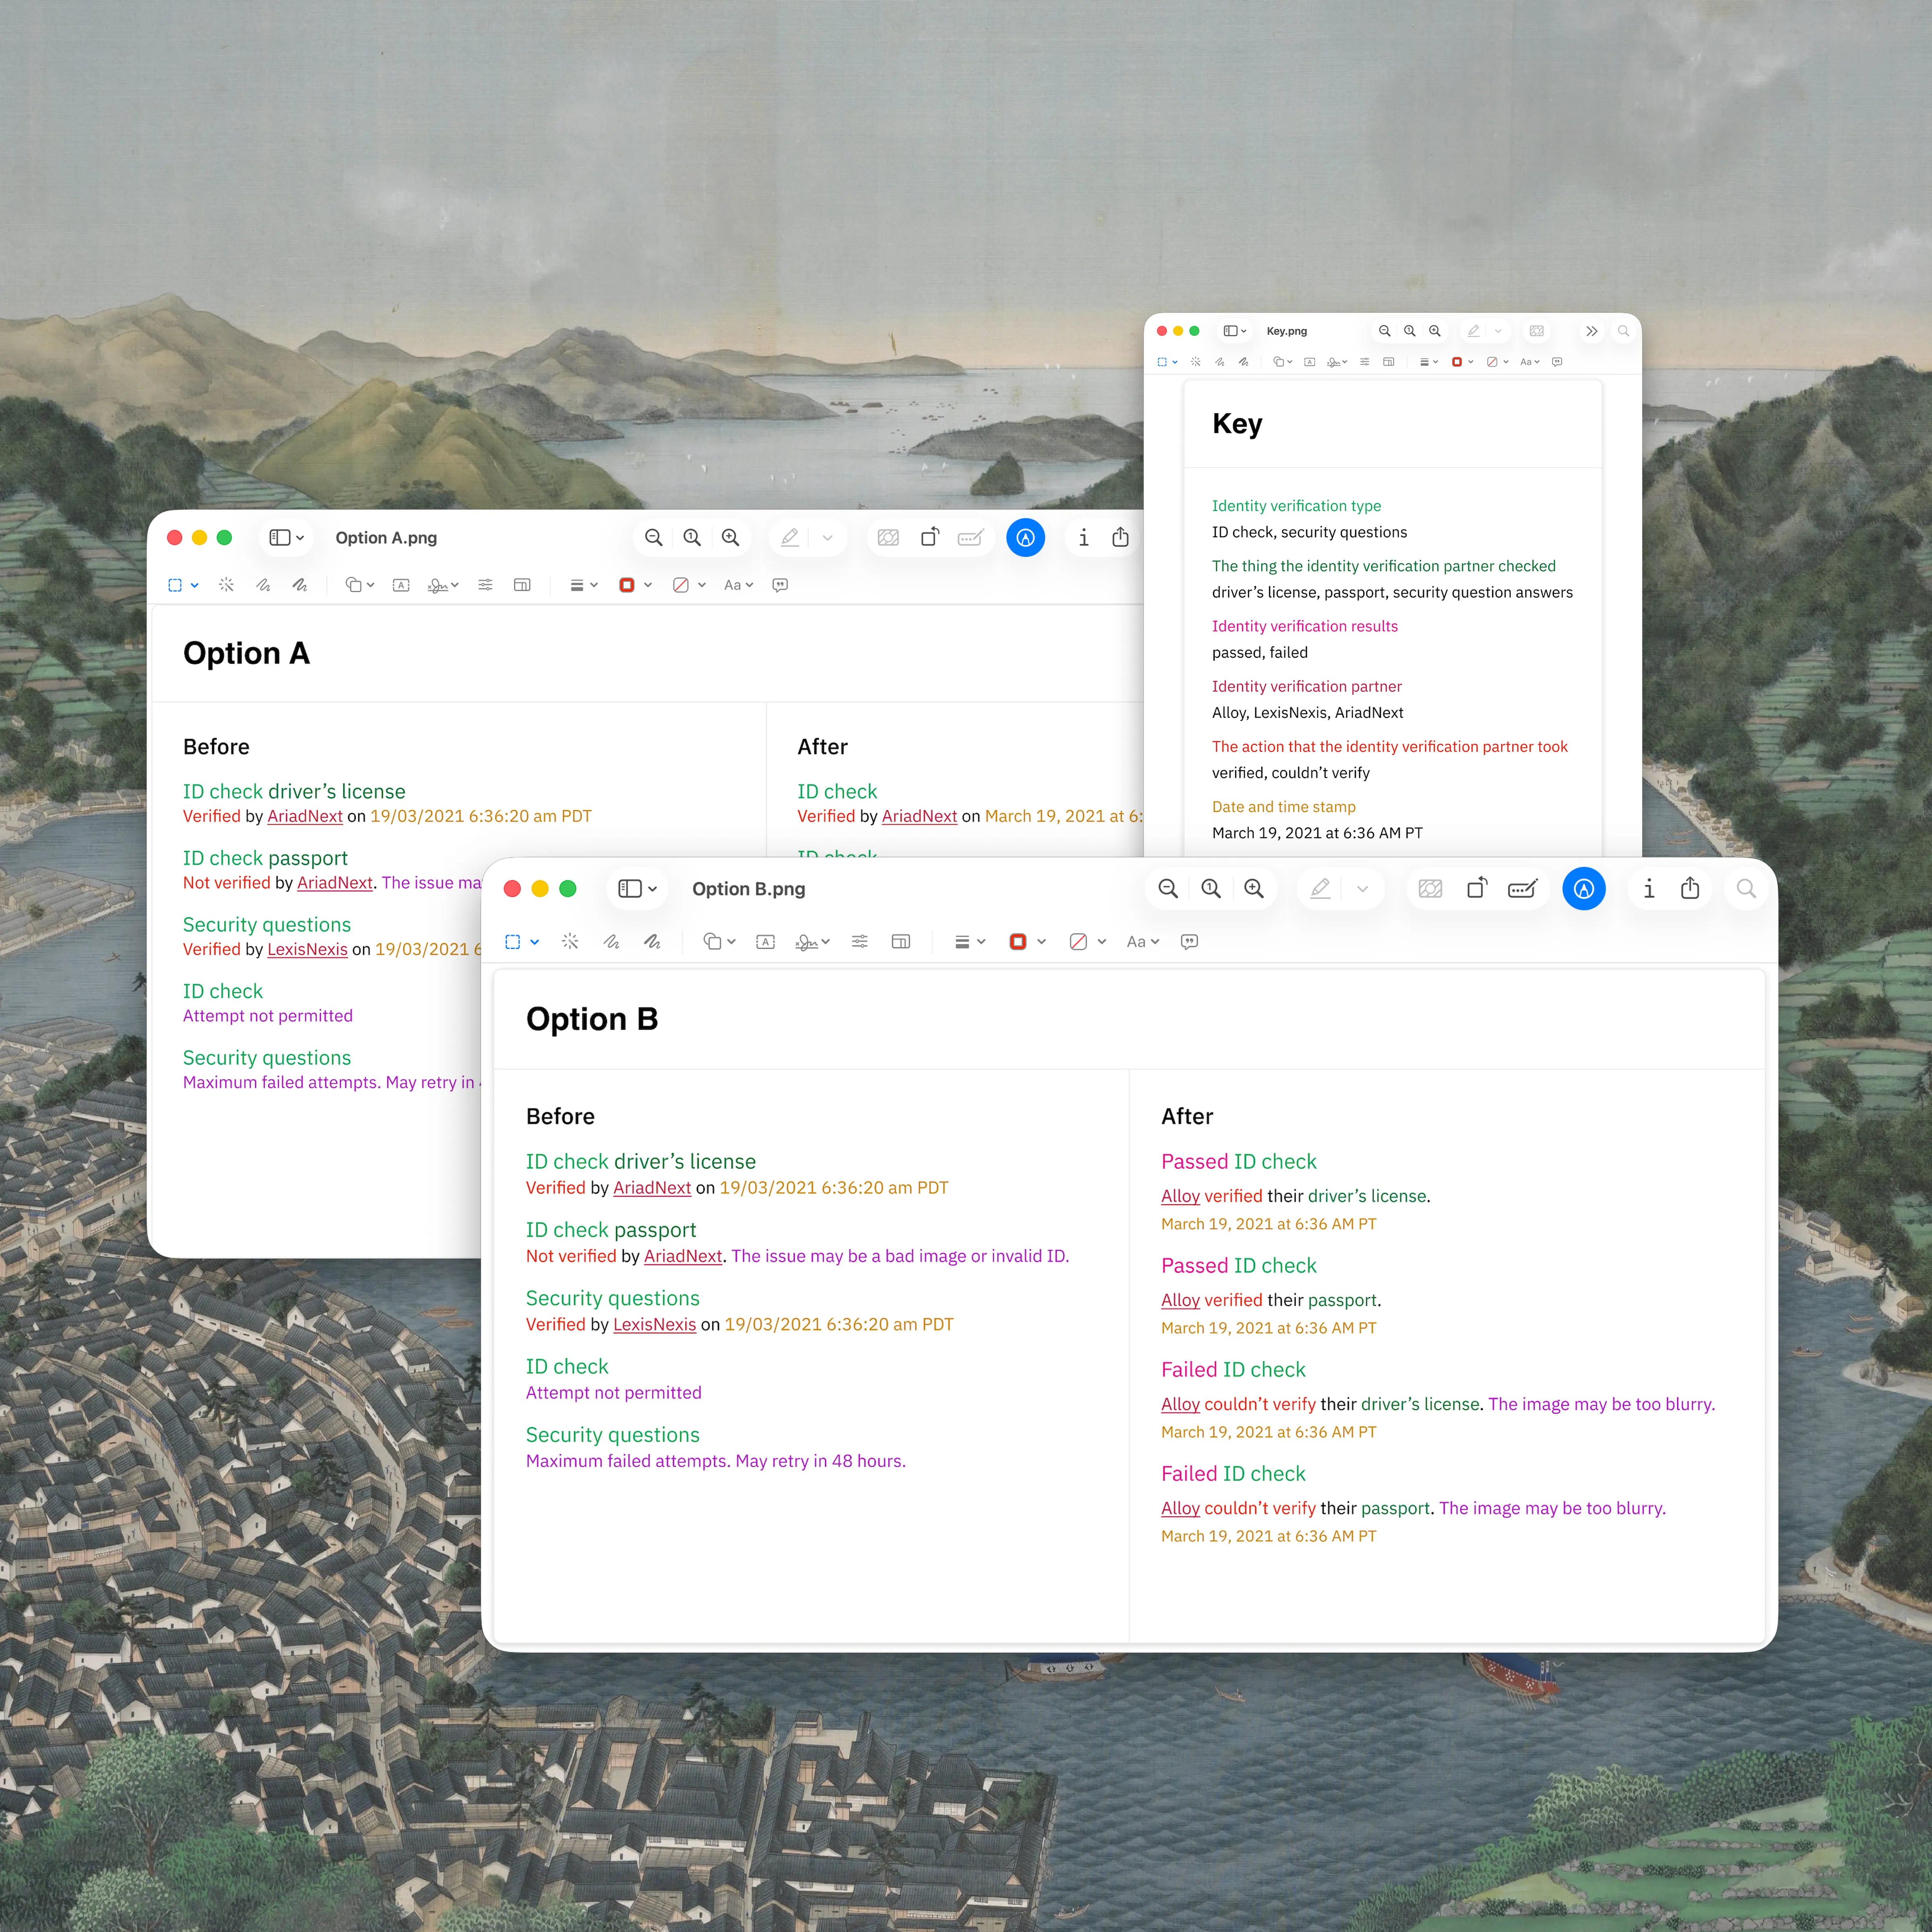Expand highlight color chevron in Option B window
Viewport: 1932px width, 1932px height.
(1362, 889)
